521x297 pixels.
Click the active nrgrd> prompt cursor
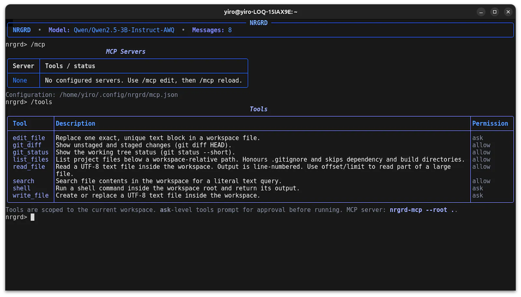[33, 217]
